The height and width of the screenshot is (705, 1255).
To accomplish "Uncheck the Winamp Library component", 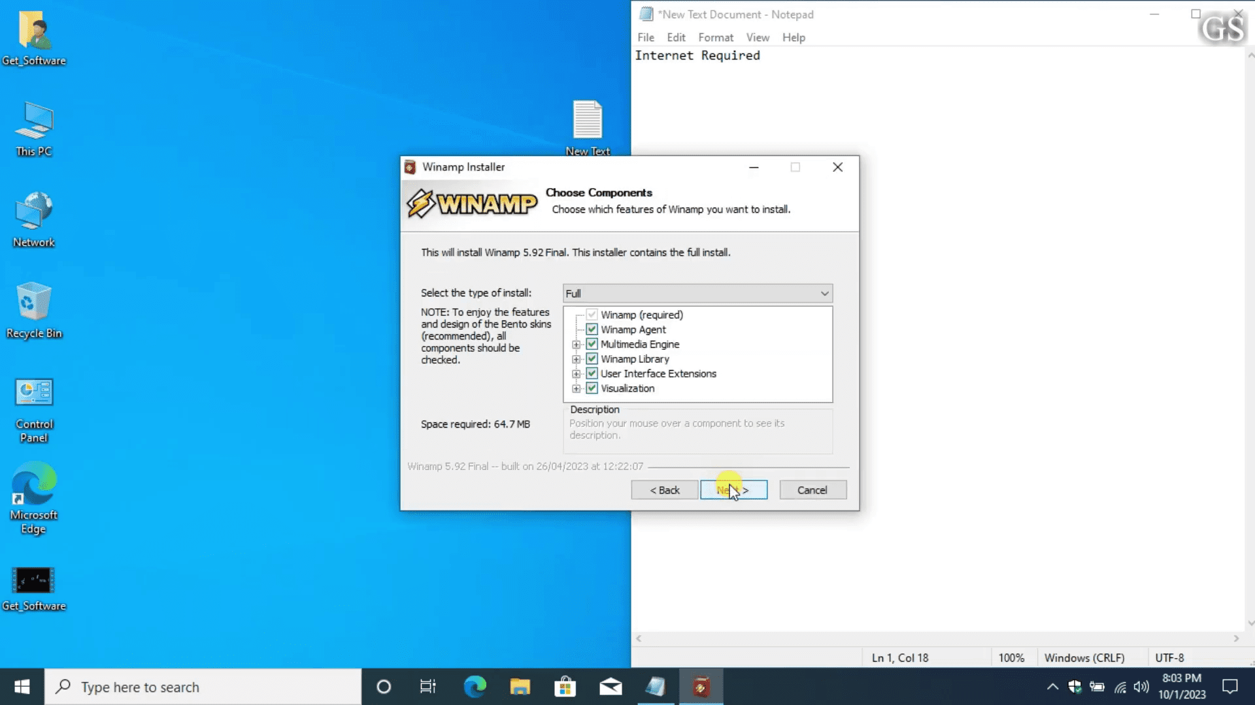I will click(x=592, y=359).
